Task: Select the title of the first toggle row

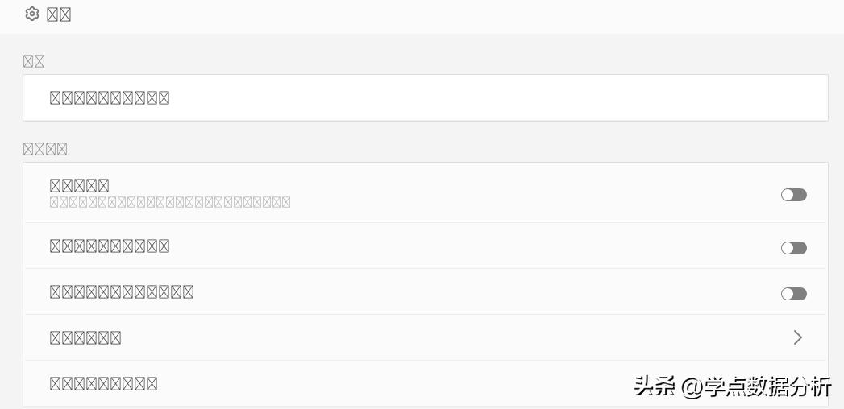Action: (x=80, y=186)
